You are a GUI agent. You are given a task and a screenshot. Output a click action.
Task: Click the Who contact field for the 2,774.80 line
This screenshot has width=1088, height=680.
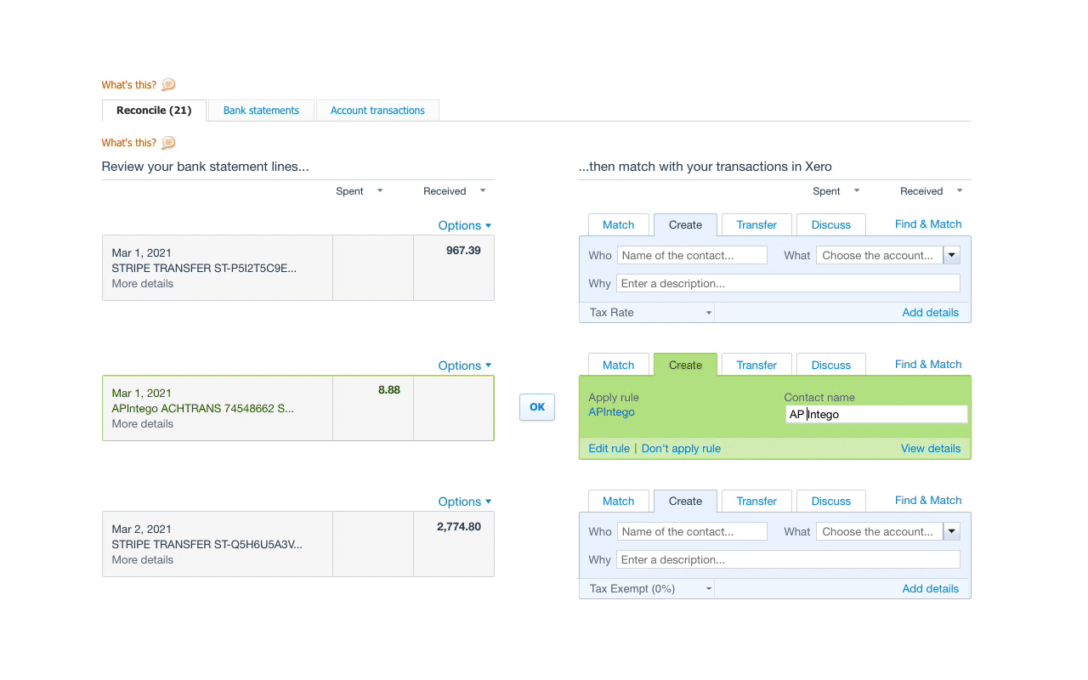[x=692, y=531]
